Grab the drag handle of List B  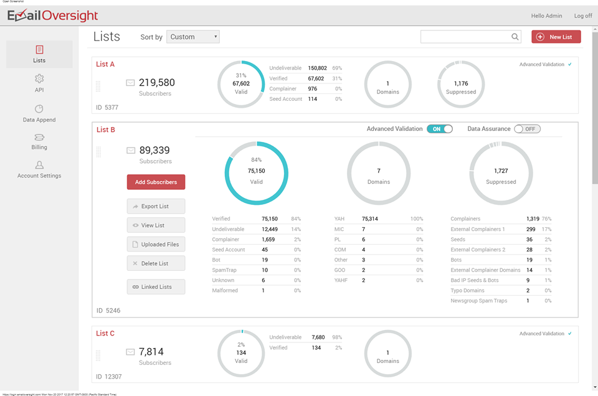point(98,152)
